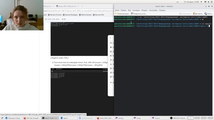The image size is (214, 120).
Task: Click the browser address bar with GitHub URL
Action: pos(79,11)
